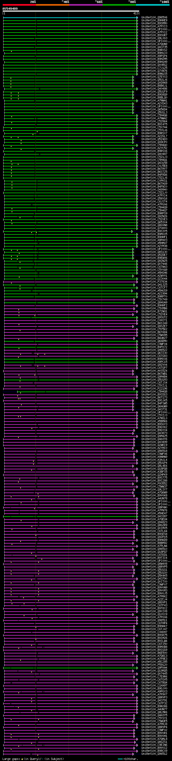Click hit UniRef100_B8BLQ0
The image size is (172, 761).
(154, 97)
